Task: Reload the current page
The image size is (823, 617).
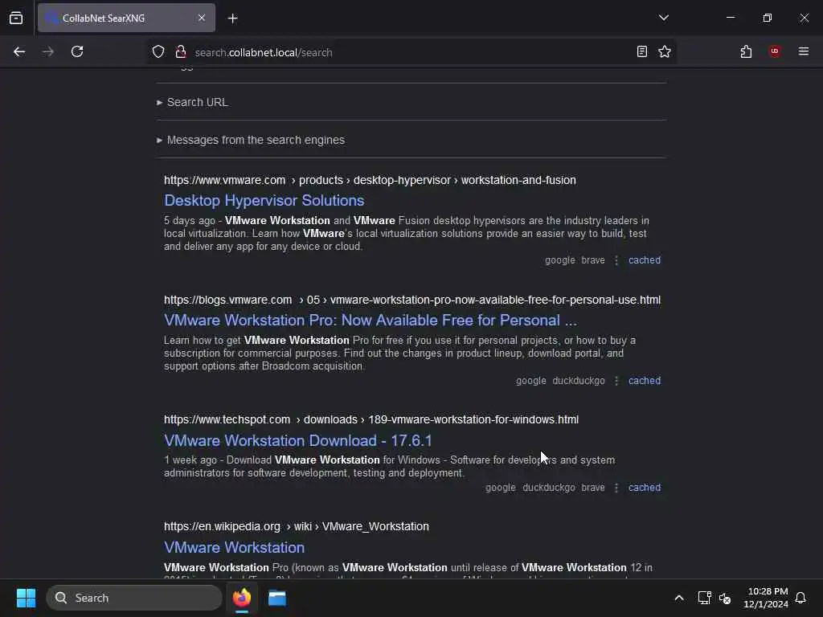Action: tap(77, 51)
